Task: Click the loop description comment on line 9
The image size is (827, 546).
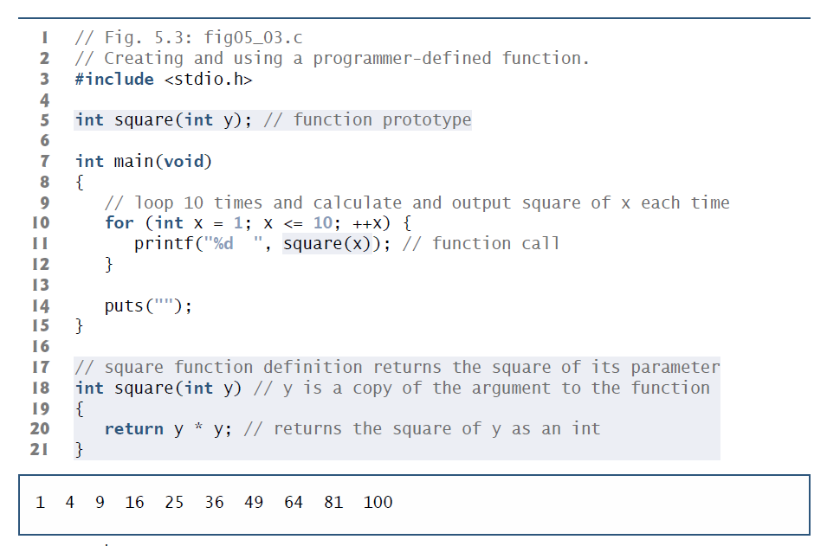Action: coord(417,202)
